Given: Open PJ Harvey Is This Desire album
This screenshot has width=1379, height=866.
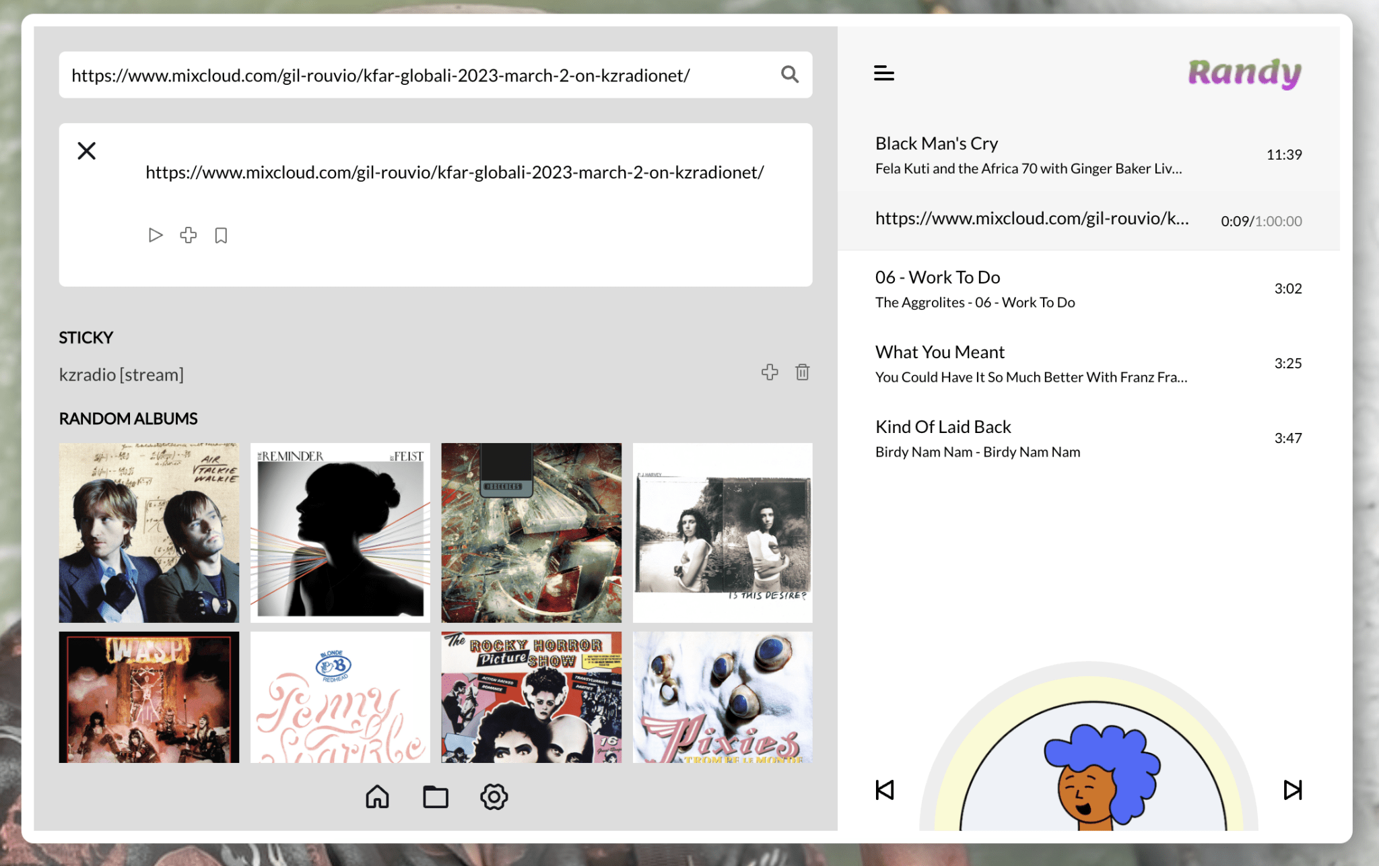Looking at the screenshot, I should (722, 533).
